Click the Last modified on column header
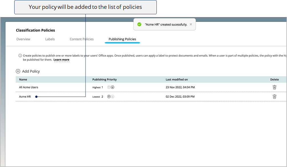Screen dimensions: 287x167 click(x=177, y=80)
